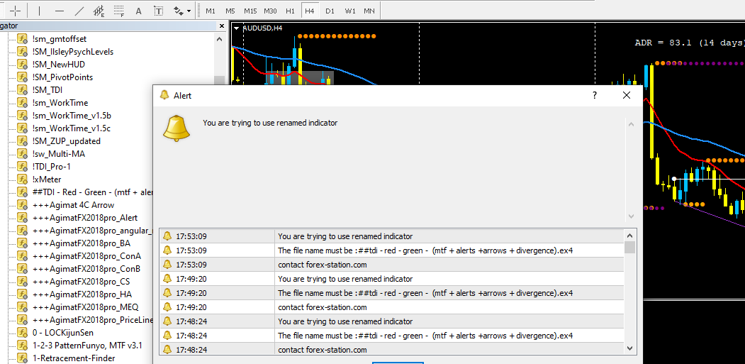Select the Fibonacci Retracement tool
Viewport: 745px width, 364px height.
coord(119,10)
